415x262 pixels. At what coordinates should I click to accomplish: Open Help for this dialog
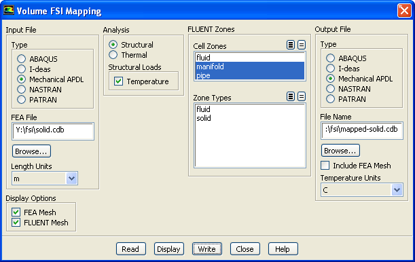283,249
